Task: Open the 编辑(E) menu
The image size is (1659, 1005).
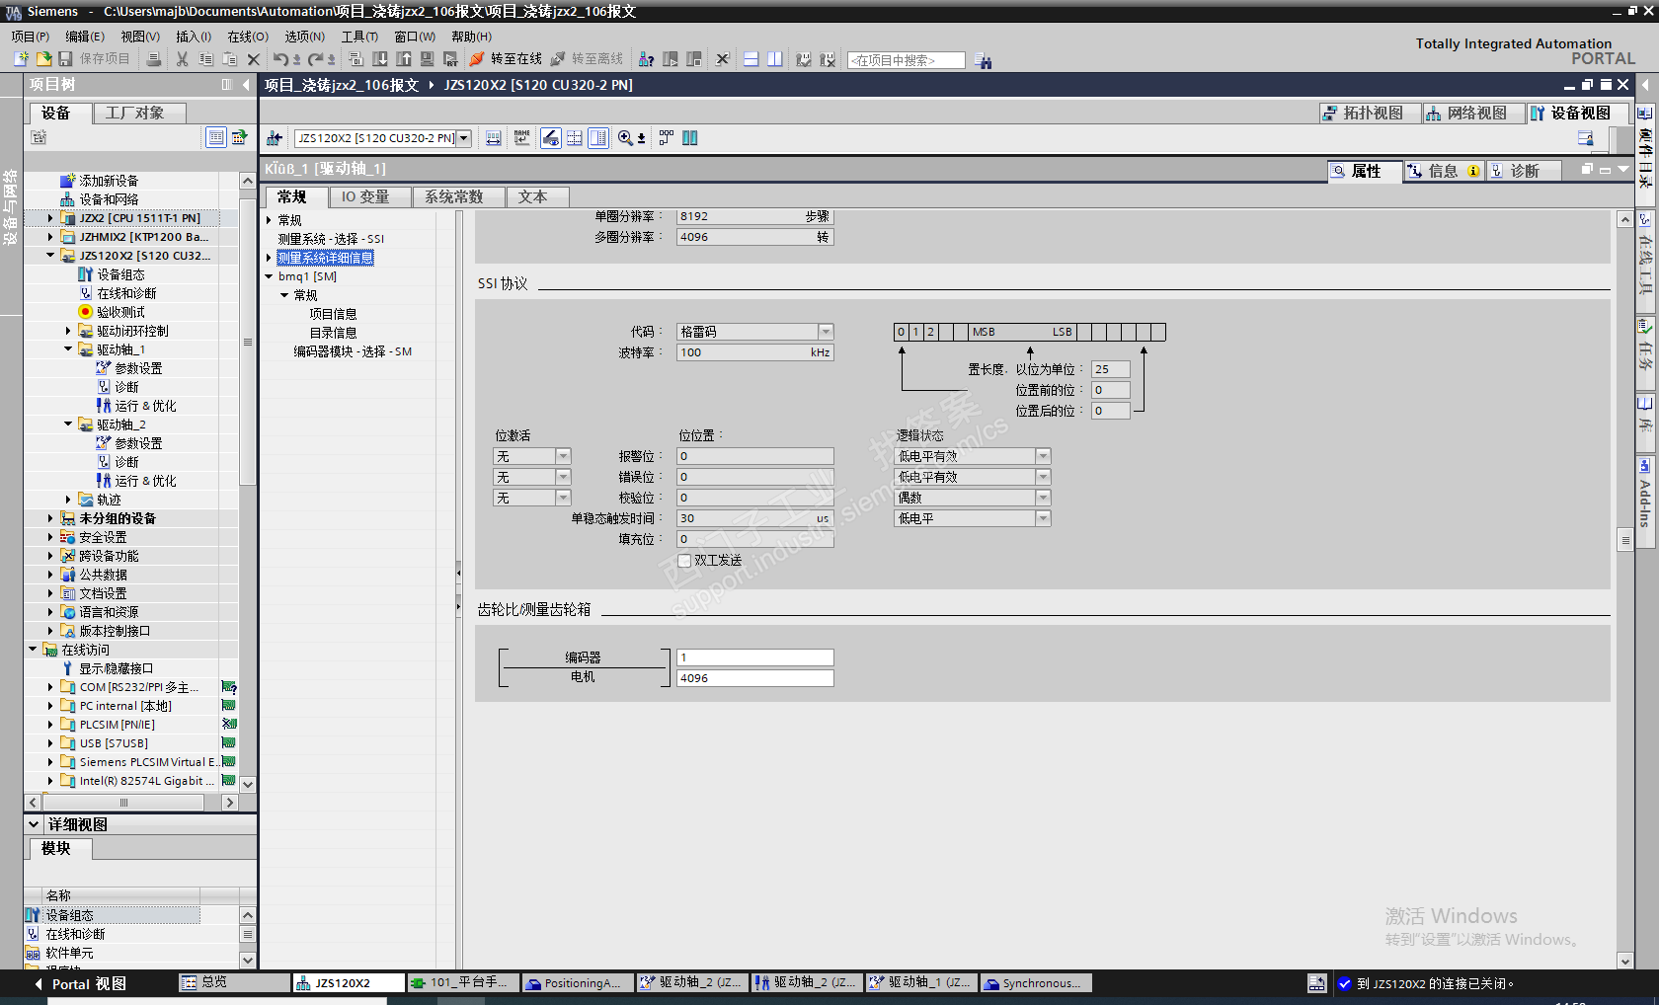Action: coord(85,37)
